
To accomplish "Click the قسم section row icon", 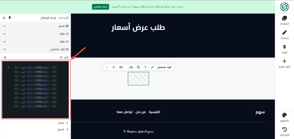I will pyautogui.click(x=67, y=26).
